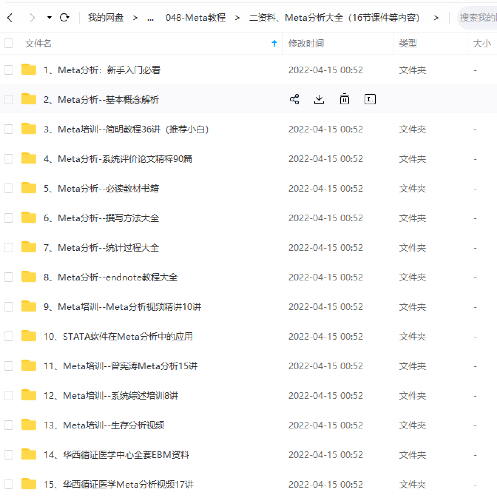497x498 pixels.
Task: Click folder icon of 12、Meta培训--系统综述培训8讲
Action: [29, 395]
